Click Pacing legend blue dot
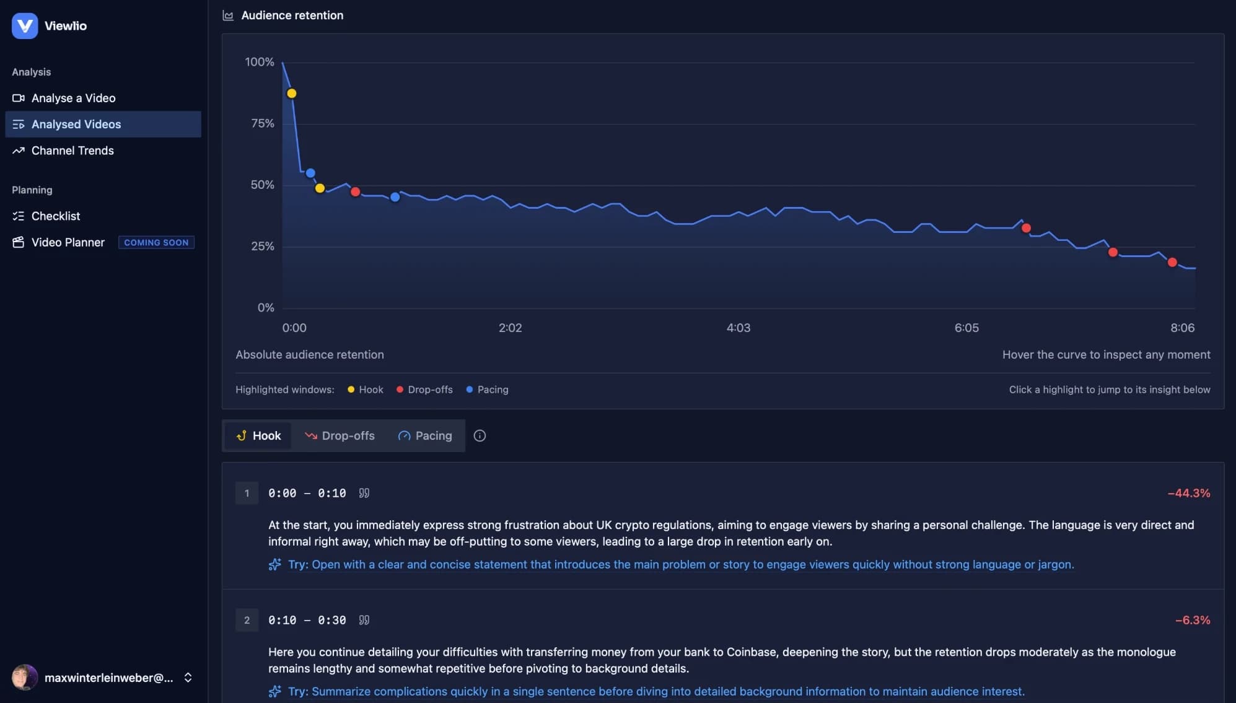1236x703 pixels. pos(470,390)
